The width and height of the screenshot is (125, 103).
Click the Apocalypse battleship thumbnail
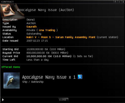(12, 80)
